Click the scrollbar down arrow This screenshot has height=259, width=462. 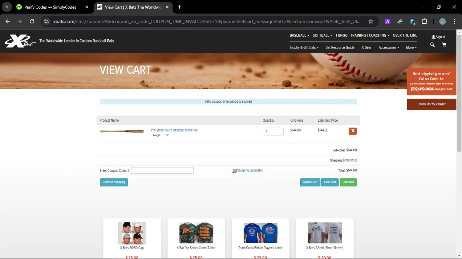click(x=459, y=256)
